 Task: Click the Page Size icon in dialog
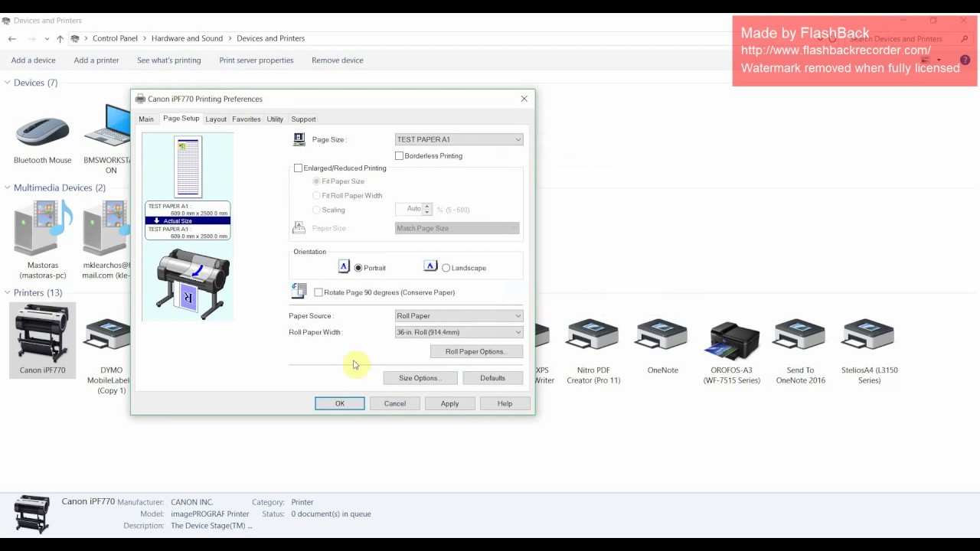(x=299, y=139)
